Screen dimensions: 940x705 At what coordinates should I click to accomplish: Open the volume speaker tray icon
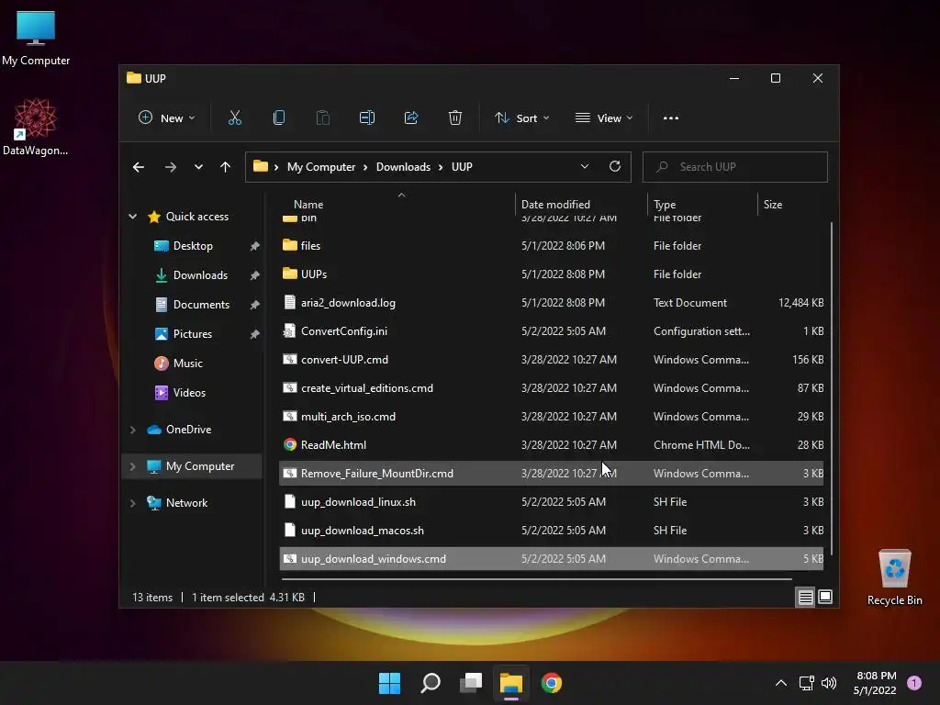(x=829, y=683)
